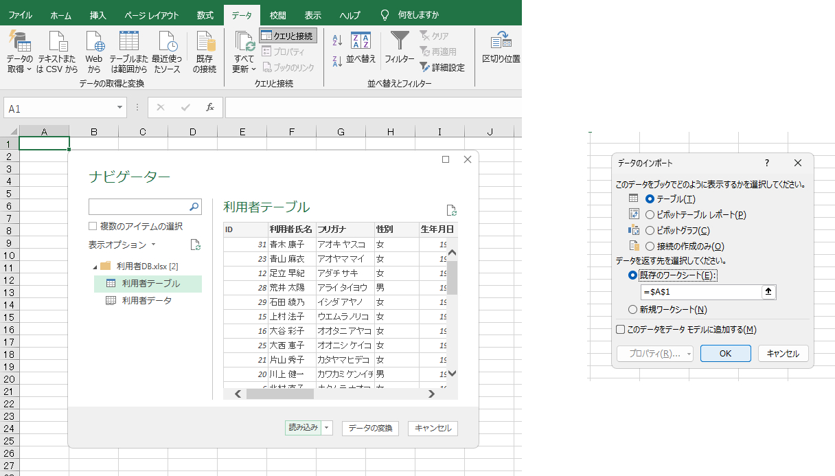Click the クリア filter icon
This screenshot has height=476, width=835.
(434, 36)
